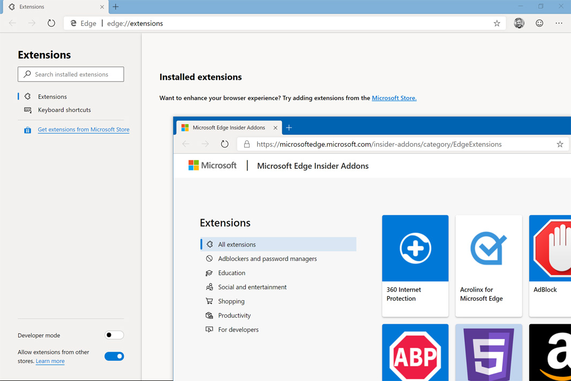Open Get extensions from Microsoft Store link
This screenshot has width=571, height=381.
coord(84,130)
